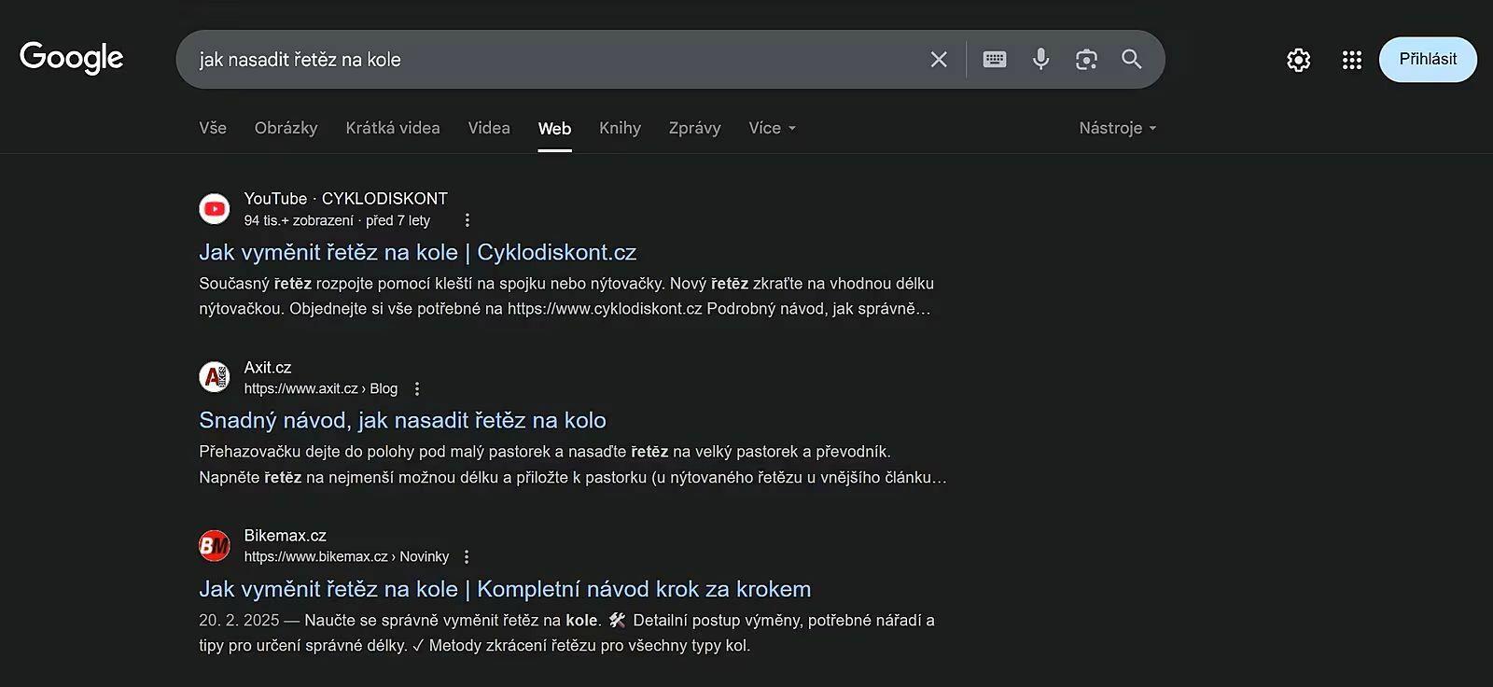Viewport: 1493px width, 687px height.
Task: Submit search with magnifier icon
Action: (x=1132, y=60)
